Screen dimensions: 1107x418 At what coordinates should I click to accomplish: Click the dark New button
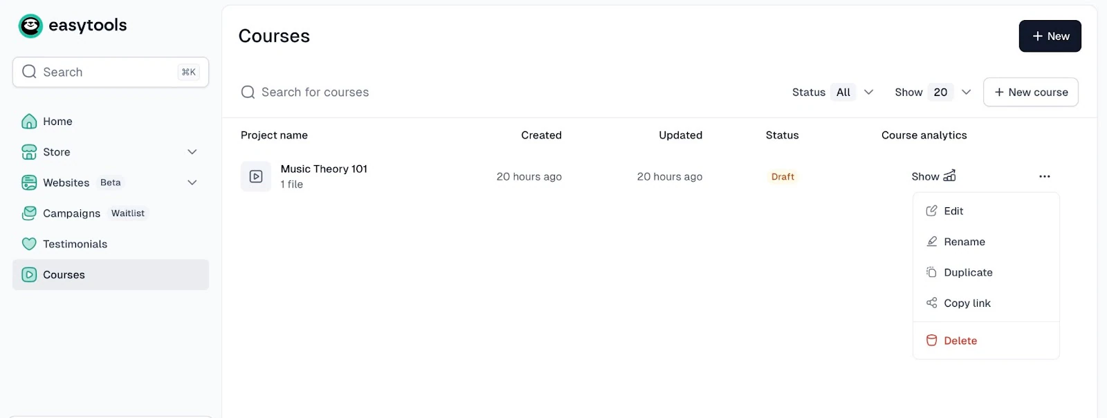click(1050, 36)
